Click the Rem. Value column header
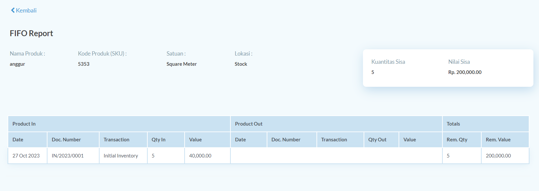The height and width of the screenshot is (191, 539). click(x=505, y=140)
